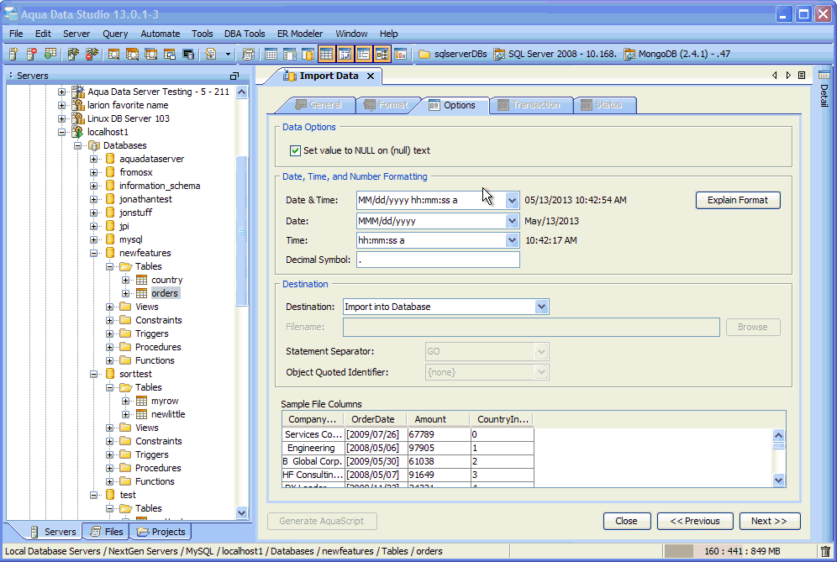Expand the aquadataserver database node
Viewport: 837px width, 562px height.
click(94, 159)
